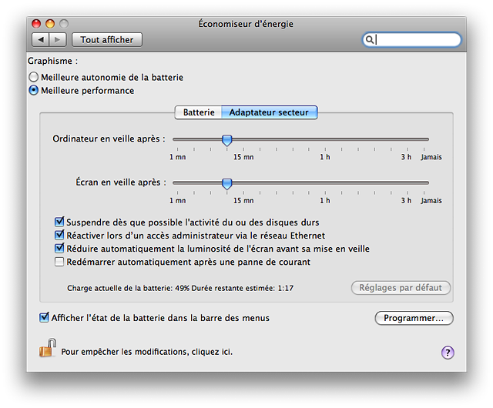Click inside the search text field
The image size is (493, 408).
click(417, 39)
